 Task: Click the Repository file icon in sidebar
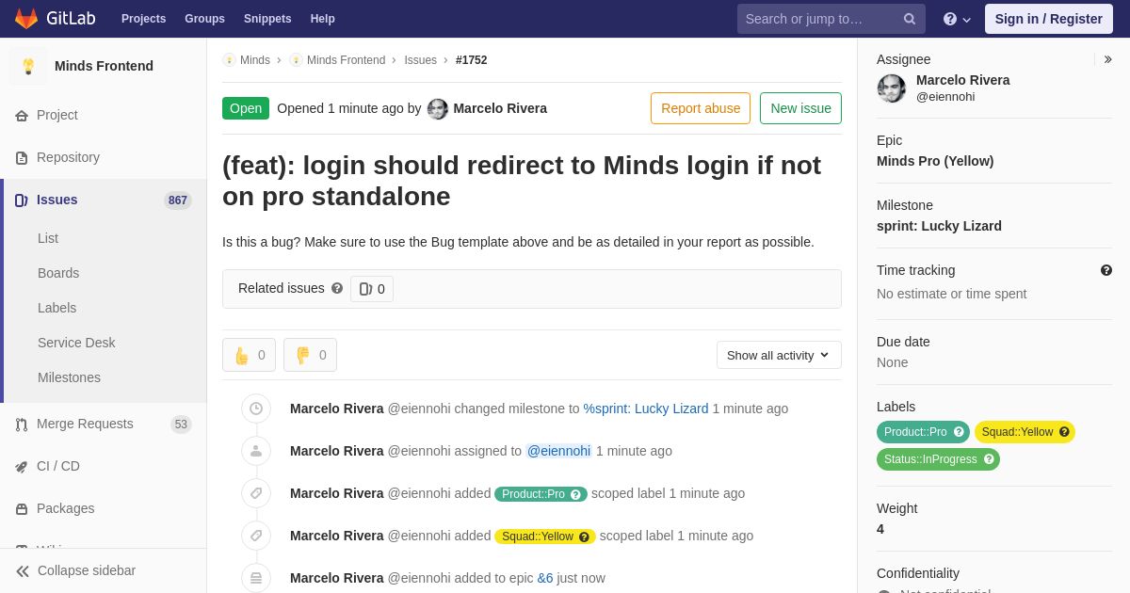22,158
